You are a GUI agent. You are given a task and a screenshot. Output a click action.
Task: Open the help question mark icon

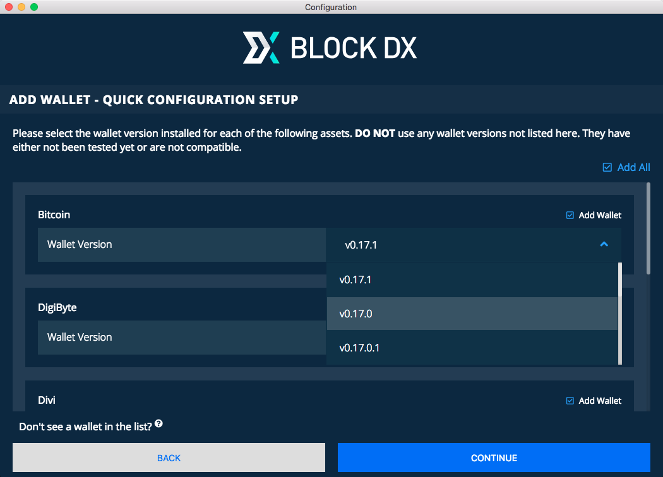[x=158, y=423]
